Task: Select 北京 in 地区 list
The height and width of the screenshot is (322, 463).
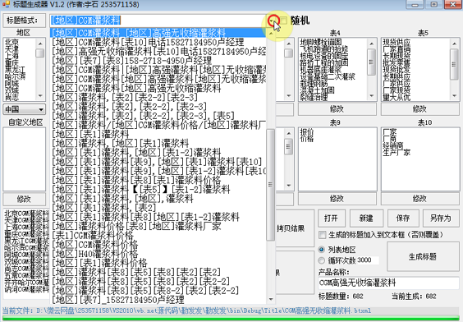Action: coord(11,42)
